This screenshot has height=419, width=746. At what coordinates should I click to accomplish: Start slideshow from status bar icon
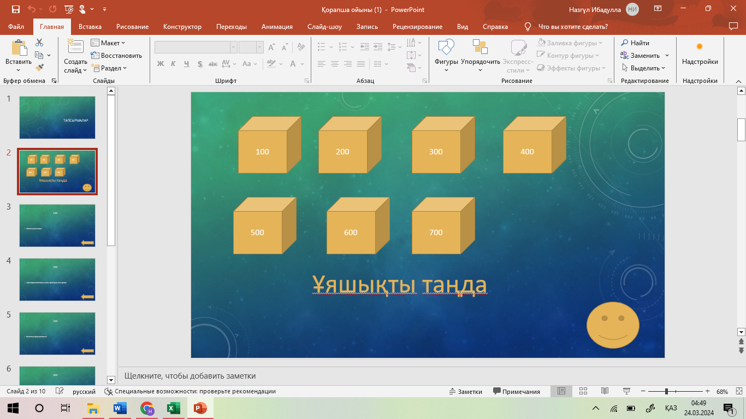[x=626, y=391]
